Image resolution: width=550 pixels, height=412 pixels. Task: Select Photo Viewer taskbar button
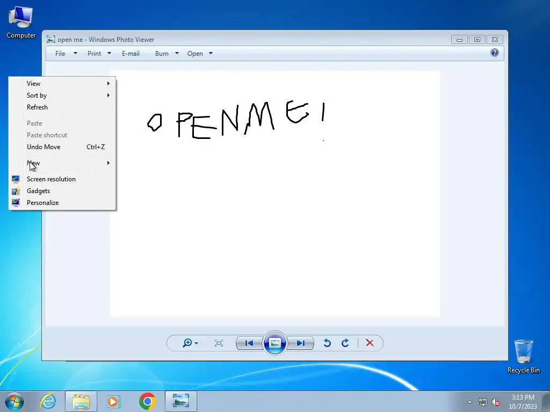181,401
